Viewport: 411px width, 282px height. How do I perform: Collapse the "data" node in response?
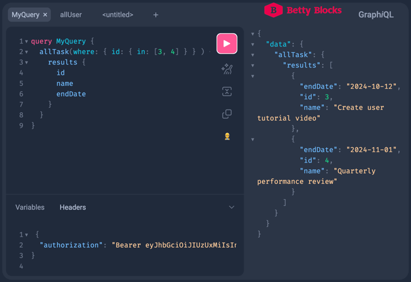point(253,44)
